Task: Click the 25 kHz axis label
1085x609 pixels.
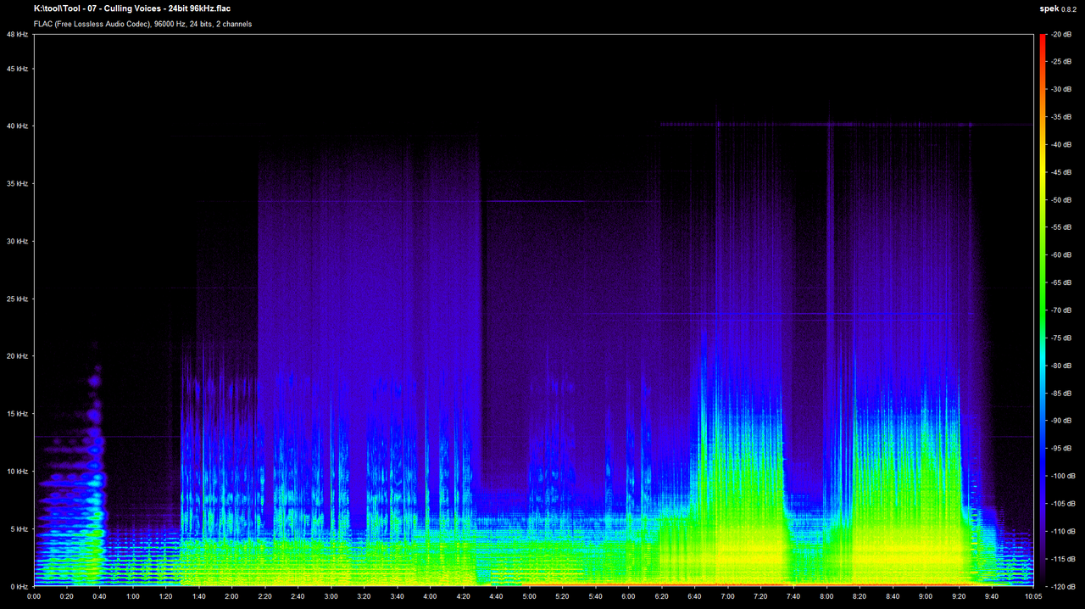Action: click(17, 299)
